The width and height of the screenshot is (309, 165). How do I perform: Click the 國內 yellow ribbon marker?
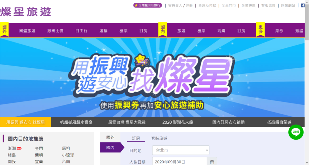pos(163,29)
